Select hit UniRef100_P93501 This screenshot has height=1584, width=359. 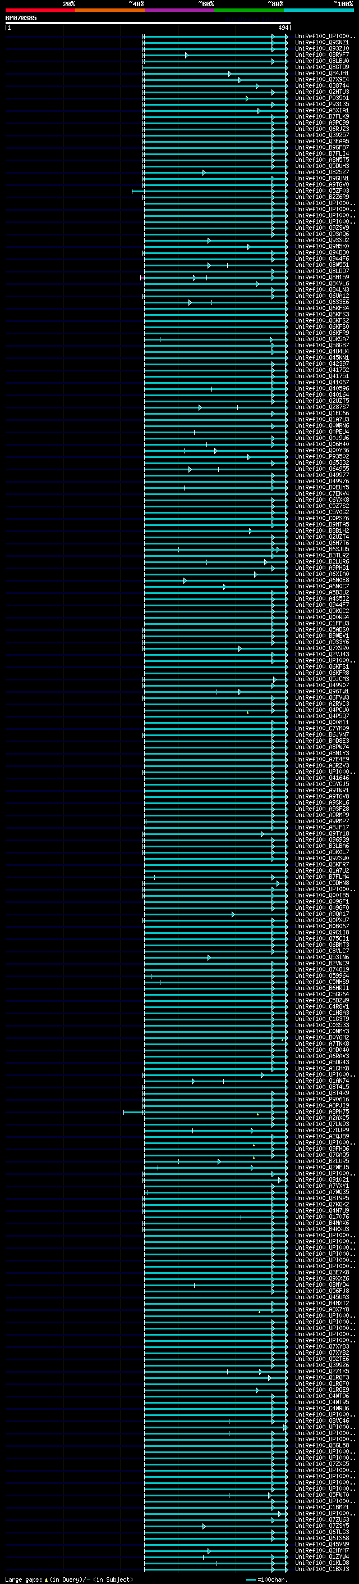click(322, 98)
